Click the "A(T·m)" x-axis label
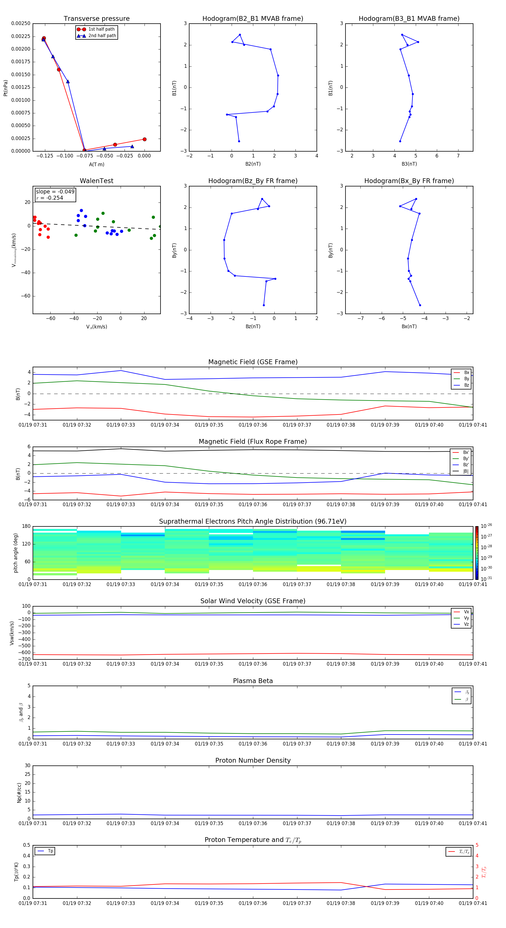The height and width of the screenshot is (928, 506). pyautogui.click(x=96, y=164)
